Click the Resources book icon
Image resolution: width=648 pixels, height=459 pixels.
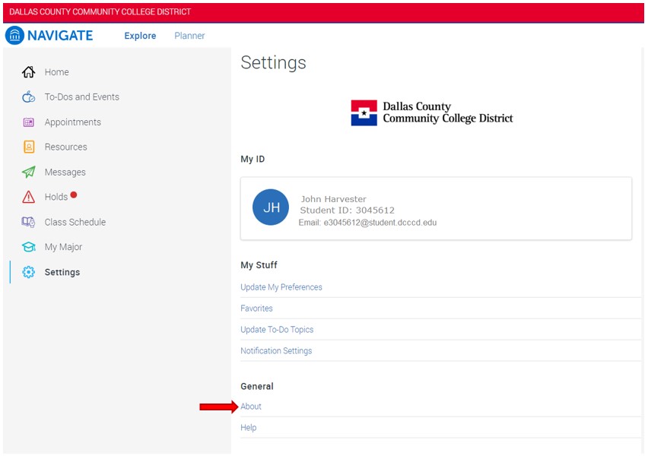(x=29, y=147)
